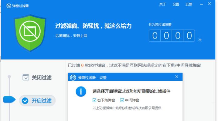The image size is (218, 121).
Task: Uncheck the 中间弹窗 checkbox
Action: point(122,100)
